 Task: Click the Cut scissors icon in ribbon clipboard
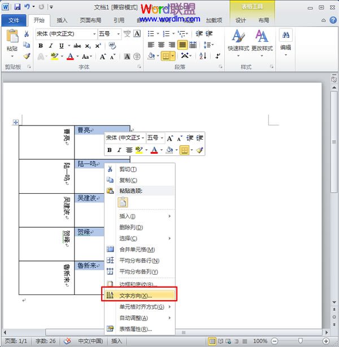pos(27,34)
